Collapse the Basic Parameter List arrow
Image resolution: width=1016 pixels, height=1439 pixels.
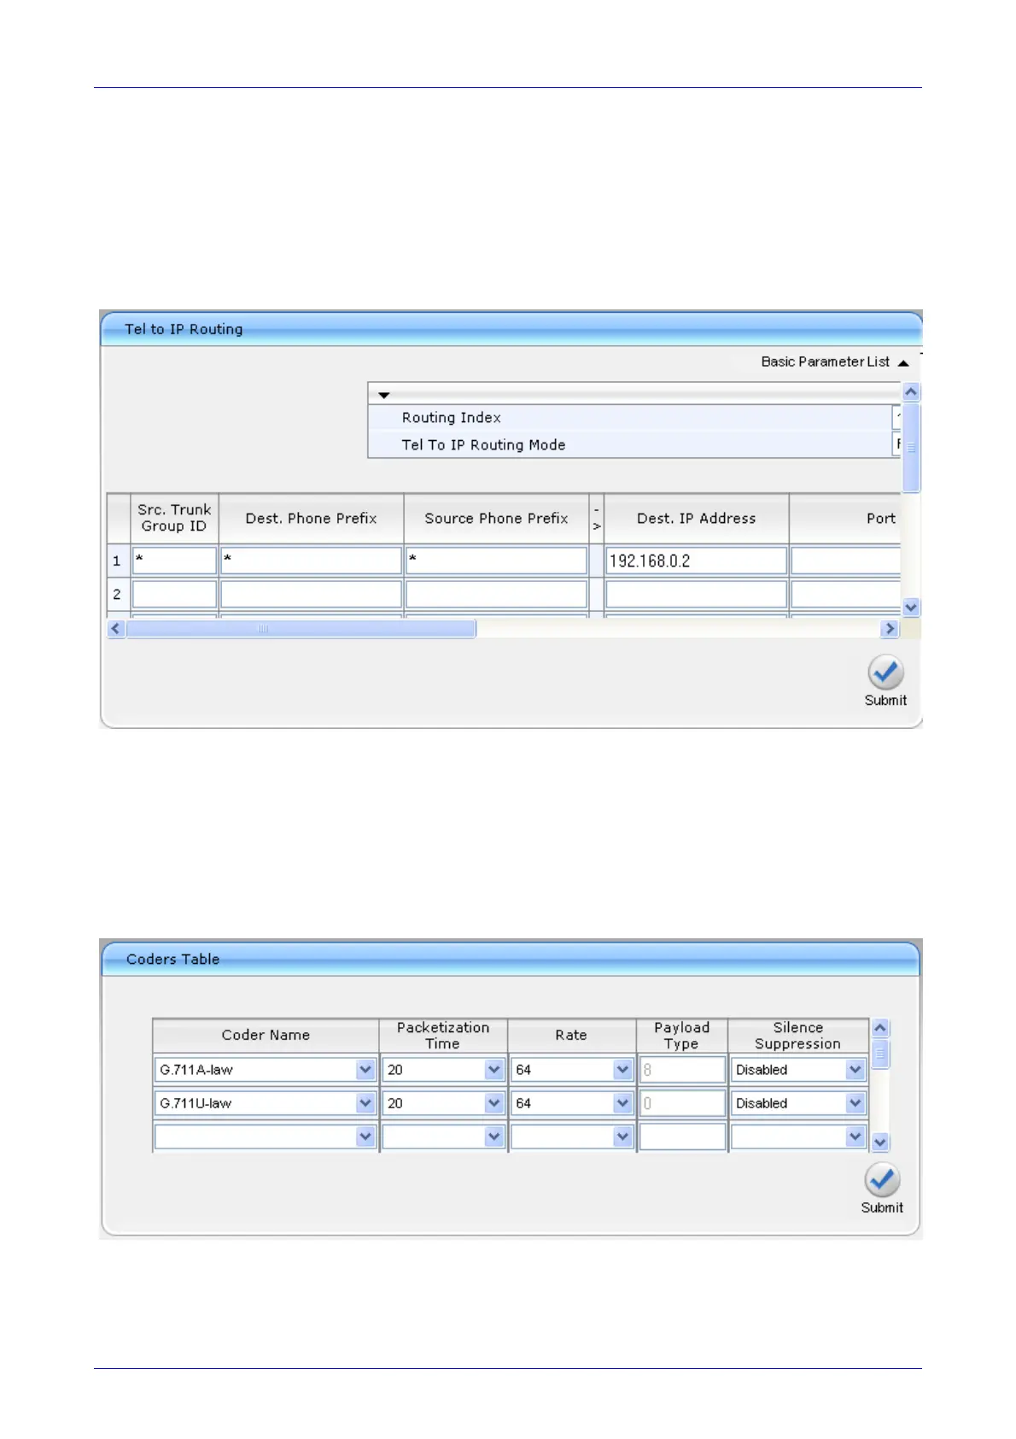[903, 363]
